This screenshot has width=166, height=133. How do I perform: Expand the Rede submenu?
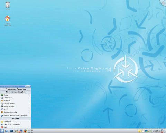[16, 95]
